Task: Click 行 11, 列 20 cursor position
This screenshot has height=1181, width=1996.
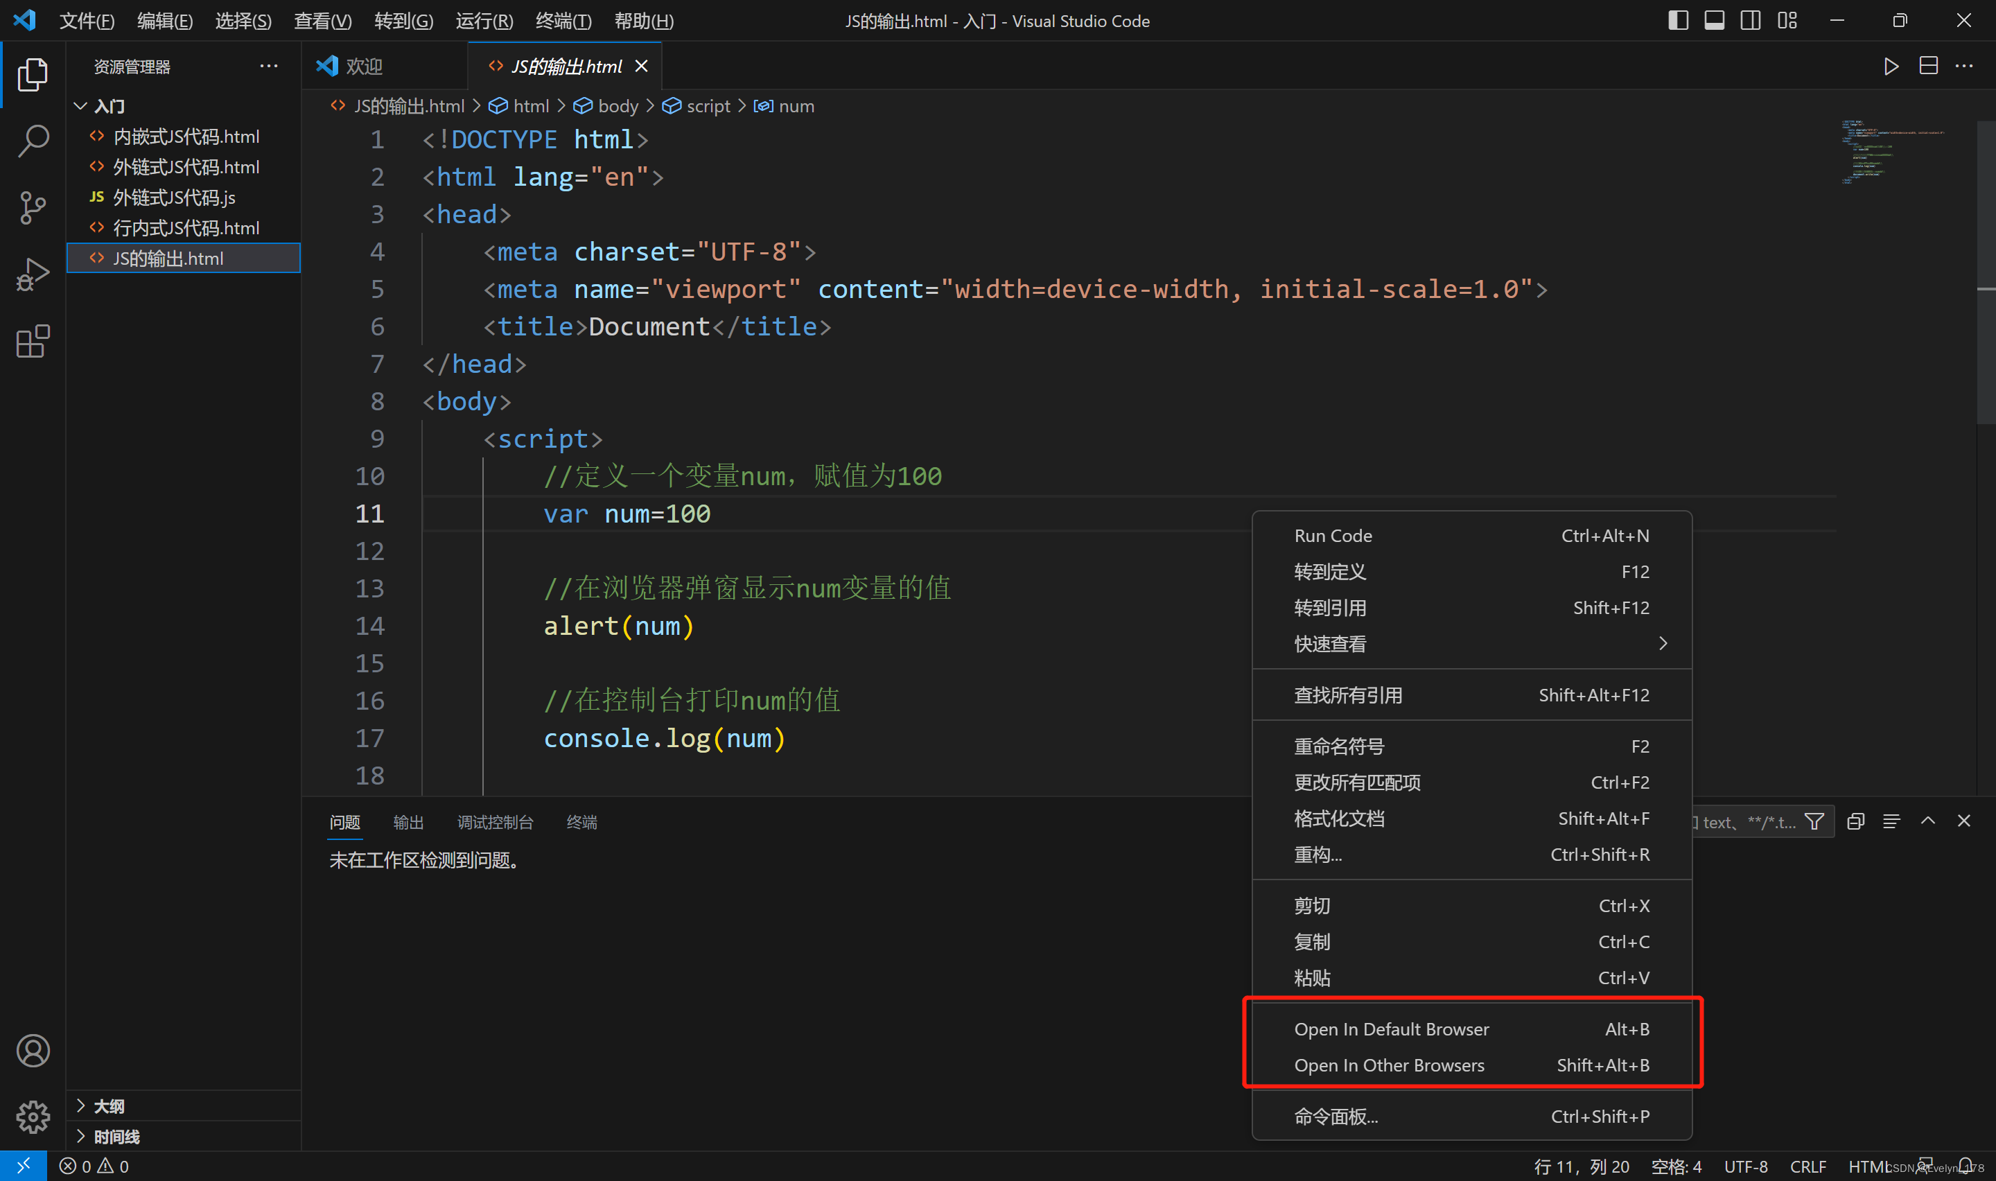Action: tap(1581, 1166)
